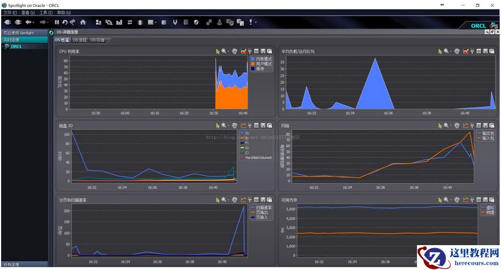502x270 pixels.
Task: Click the chart type icon on the 平均负载/运行队列 chart
Action: coord(466,51)
